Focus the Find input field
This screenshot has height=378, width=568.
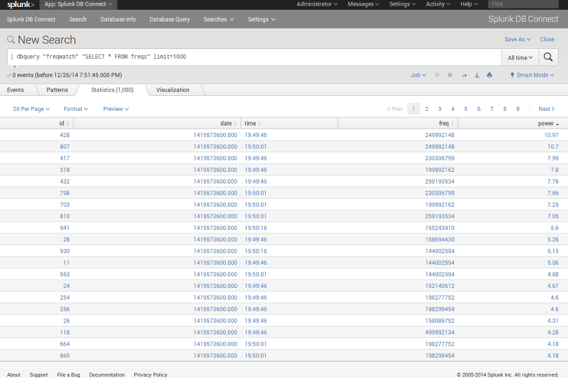tap(523, 4)
